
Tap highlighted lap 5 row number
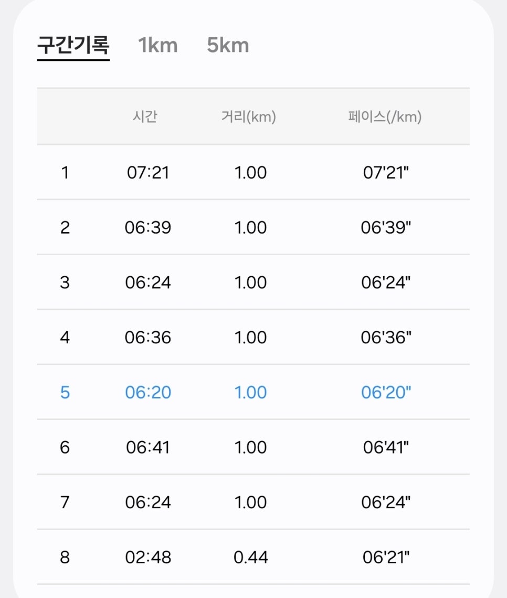(x=65, y=392)
